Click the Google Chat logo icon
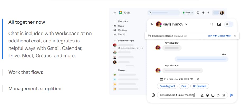 (x=120, y=13)
